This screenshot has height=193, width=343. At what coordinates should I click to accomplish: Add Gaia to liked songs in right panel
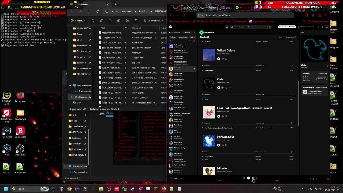point(327,66)
